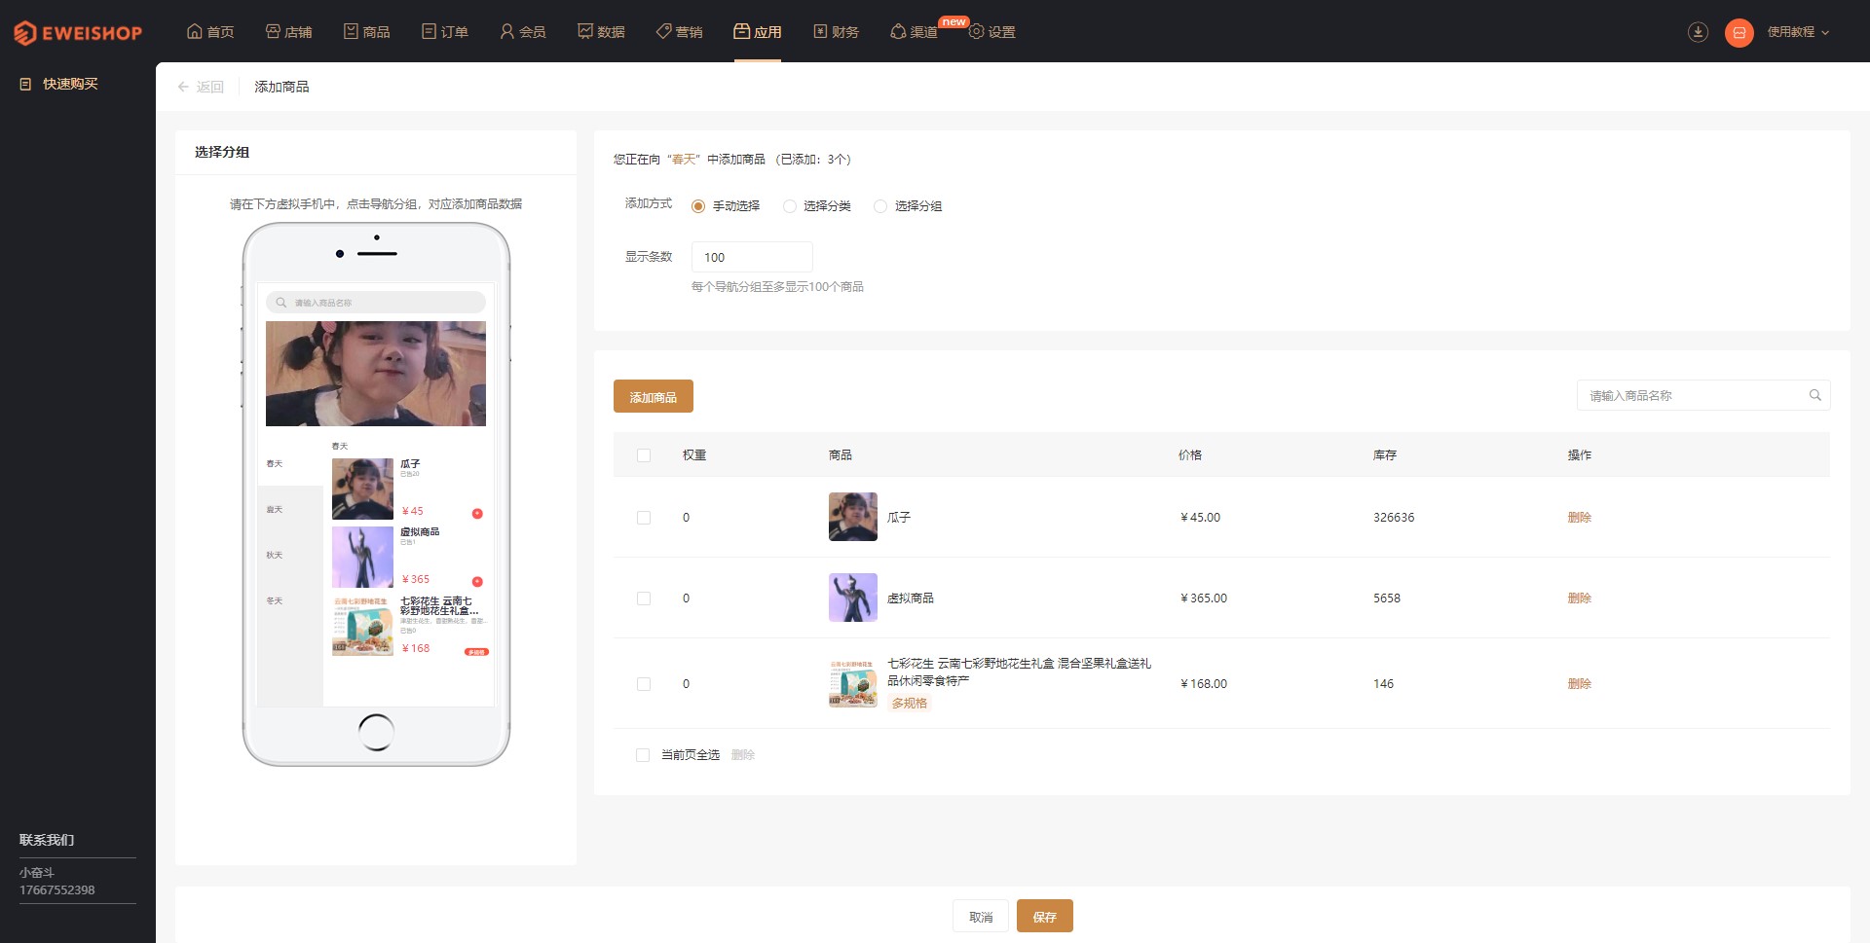Click the phone preview search box
The image size is (1870, 943).
(376, 303)
